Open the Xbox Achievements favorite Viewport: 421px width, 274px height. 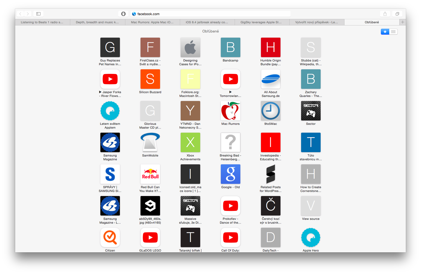190,142
